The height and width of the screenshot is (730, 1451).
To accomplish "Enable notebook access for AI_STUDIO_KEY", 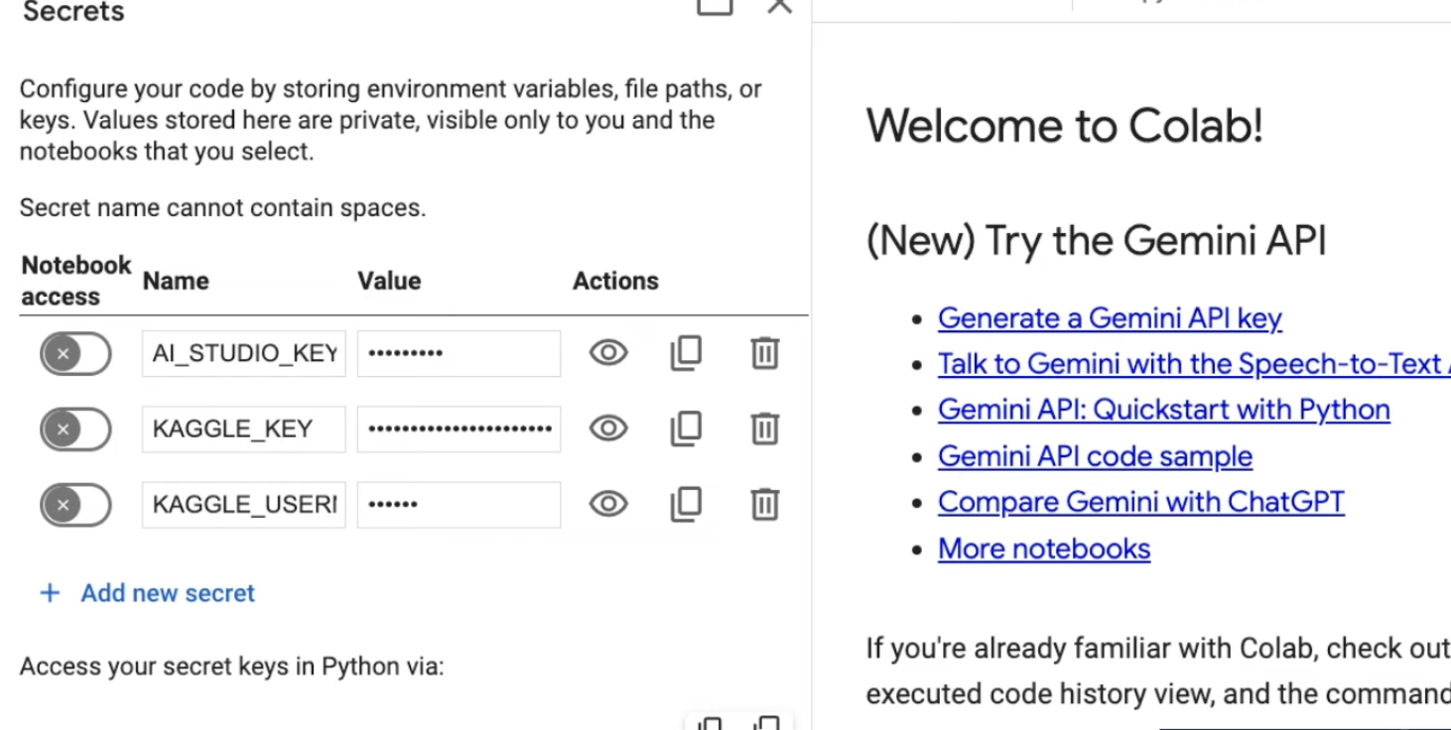I will click(75, 353).
